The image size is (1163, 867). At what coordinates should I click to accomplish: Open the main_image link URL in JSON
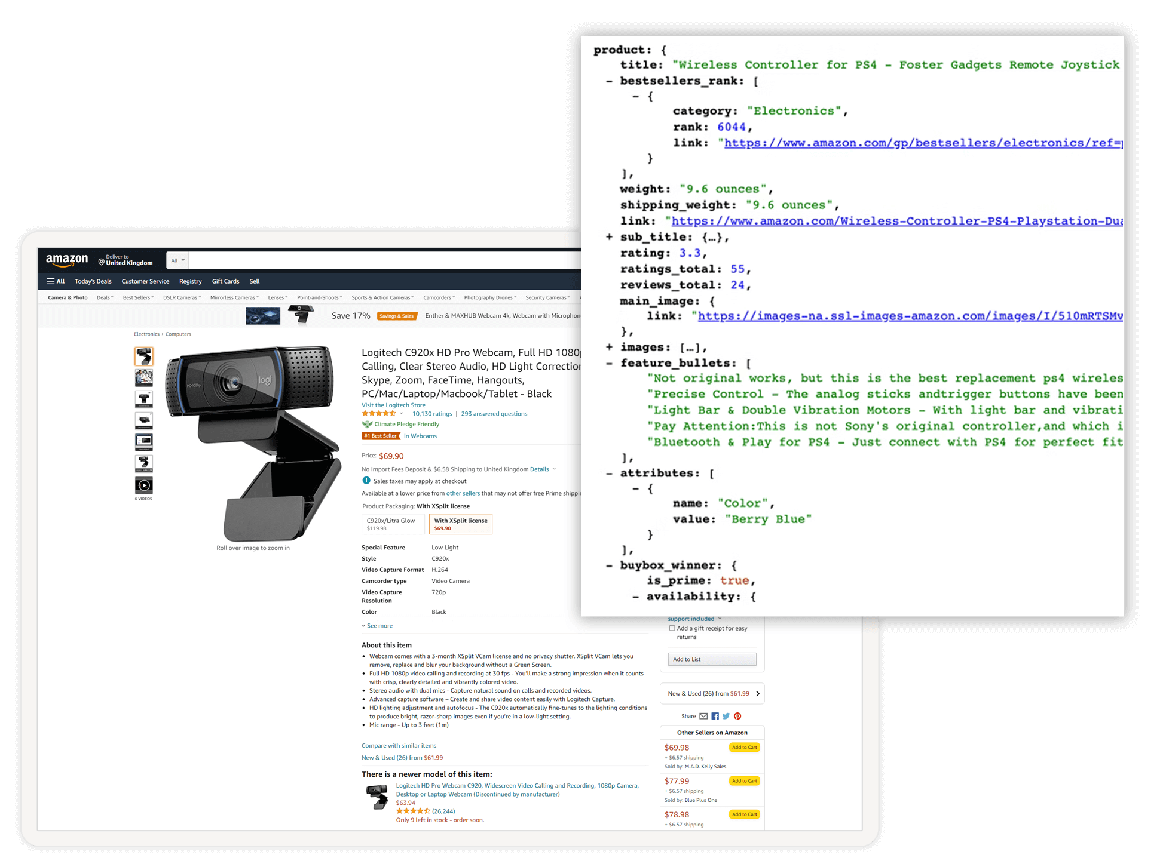click(910, 316)
